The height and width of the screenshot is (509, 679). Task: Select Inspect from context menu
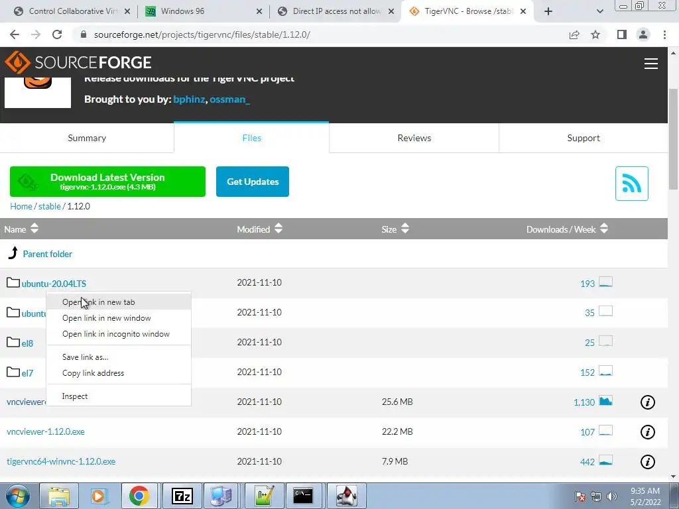pos(119,396)
